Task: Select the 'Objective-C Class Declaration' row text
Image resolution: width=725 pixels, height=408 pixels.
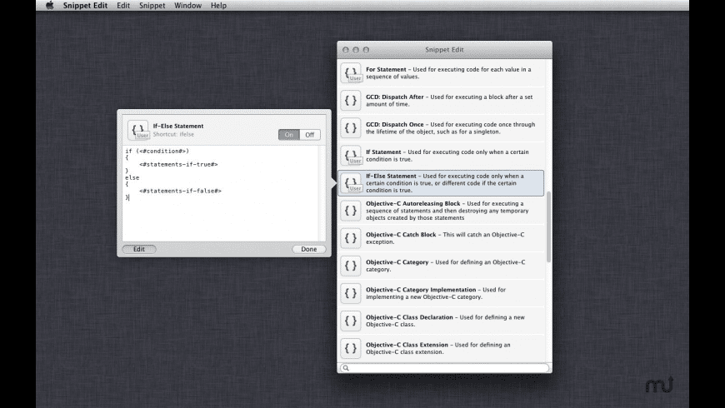Action: (445, 321)
